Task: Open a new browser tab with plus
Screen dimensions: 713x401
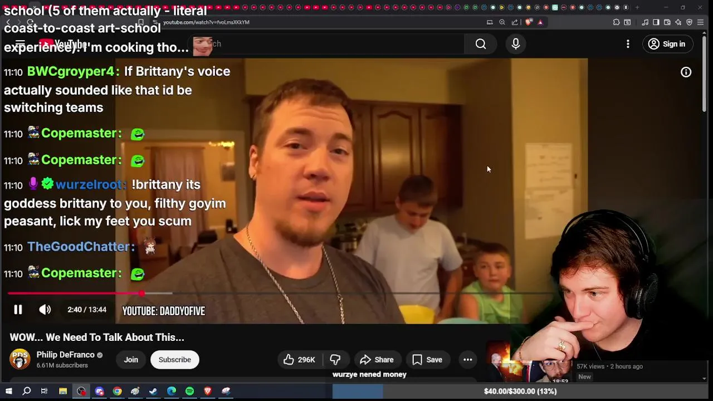Action: pyautogui.click(x=637, y=7)
